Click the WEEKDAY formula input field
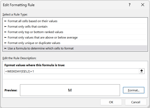This screenshot has height=108, width=150. point(72,71)
